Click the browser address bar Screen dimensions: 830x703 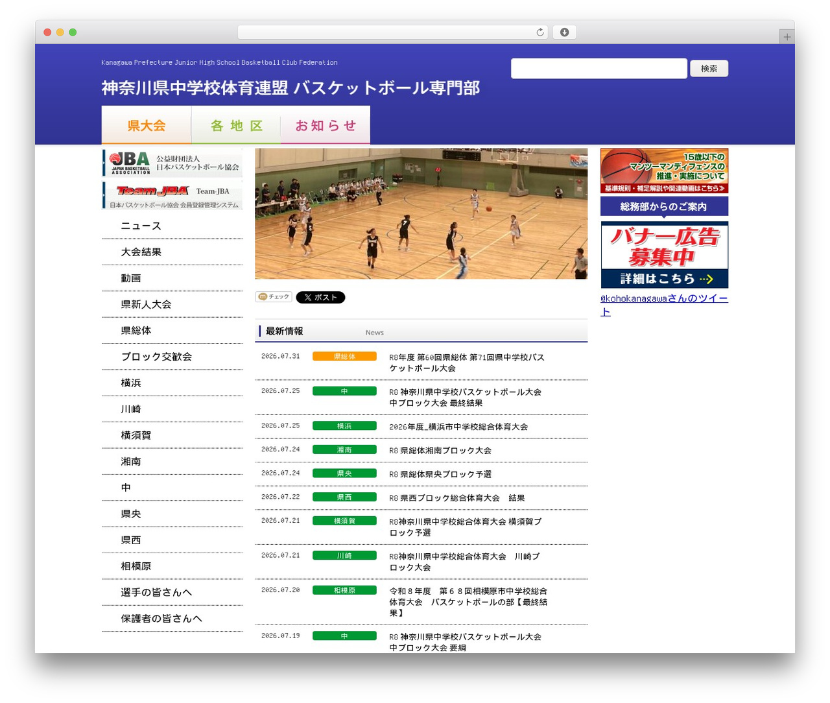(392, 32)
